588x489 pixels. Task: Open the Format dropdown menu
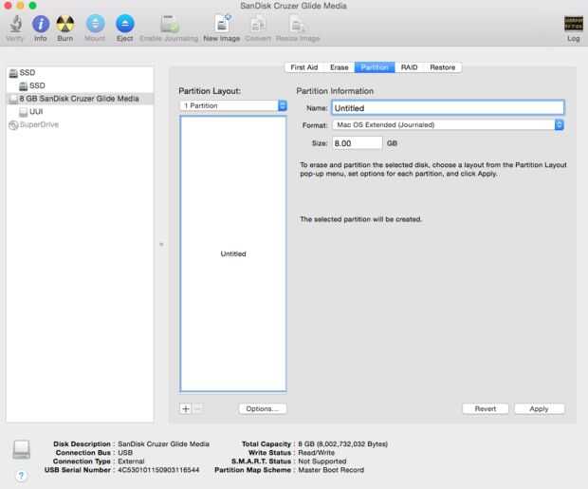[449, 124]
